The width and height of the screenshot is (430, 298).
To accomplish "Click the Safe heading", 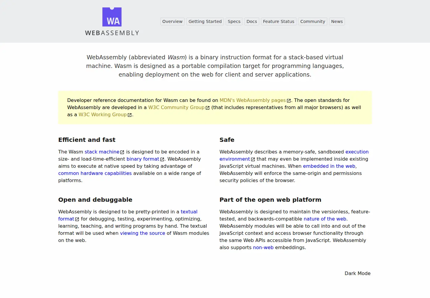I will [x=227, y=140].
